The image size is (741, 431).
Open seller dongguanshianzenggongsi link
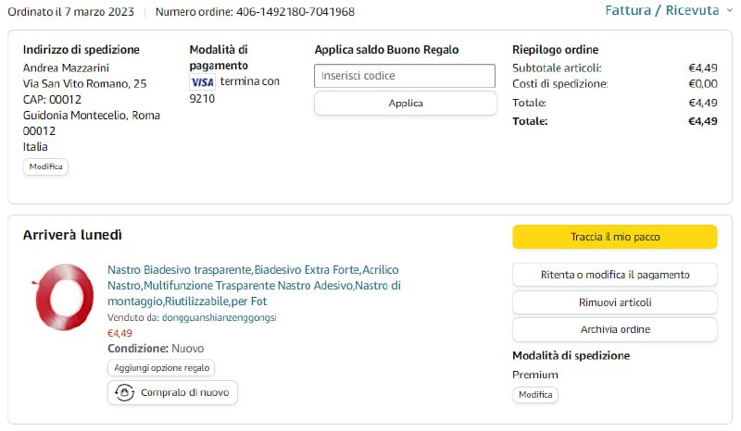pyautogui.click(x=220, y=317)
